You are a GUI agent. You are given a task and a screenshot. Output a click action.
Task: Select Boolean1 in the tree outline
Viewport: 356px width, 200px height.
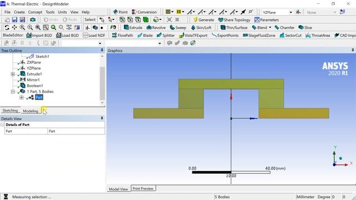point(34,86)
